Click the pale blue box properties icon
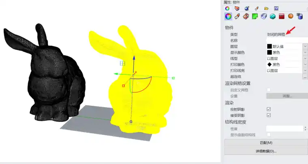308x164 pixels. click(x=264, y=16)
